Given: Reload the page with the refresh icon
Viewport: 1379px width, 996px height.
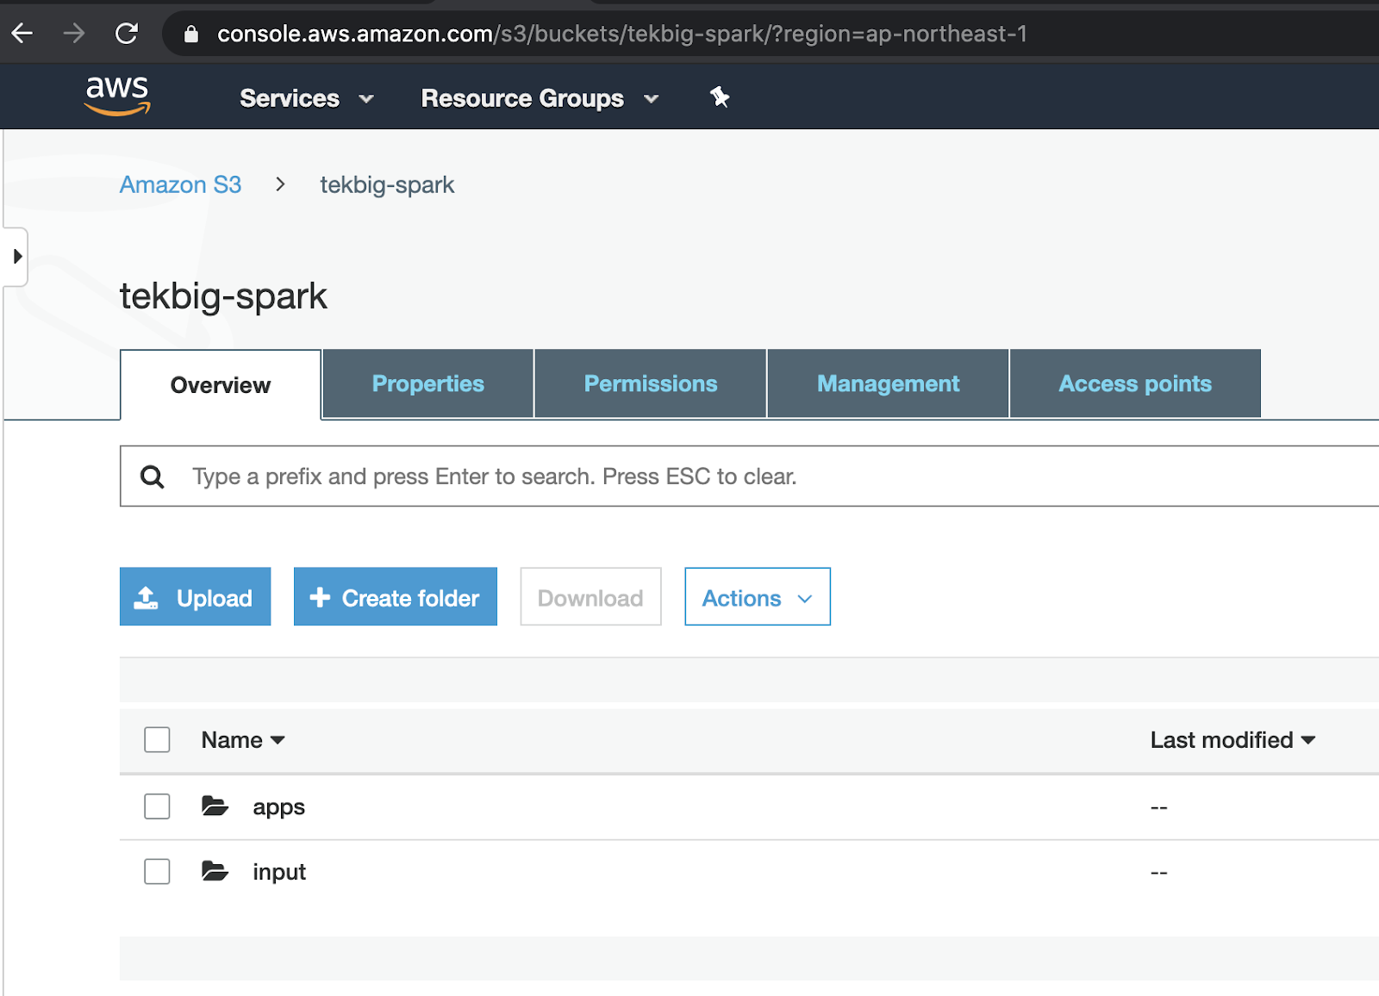Looking at the screenshot, I should click(127, 34).
